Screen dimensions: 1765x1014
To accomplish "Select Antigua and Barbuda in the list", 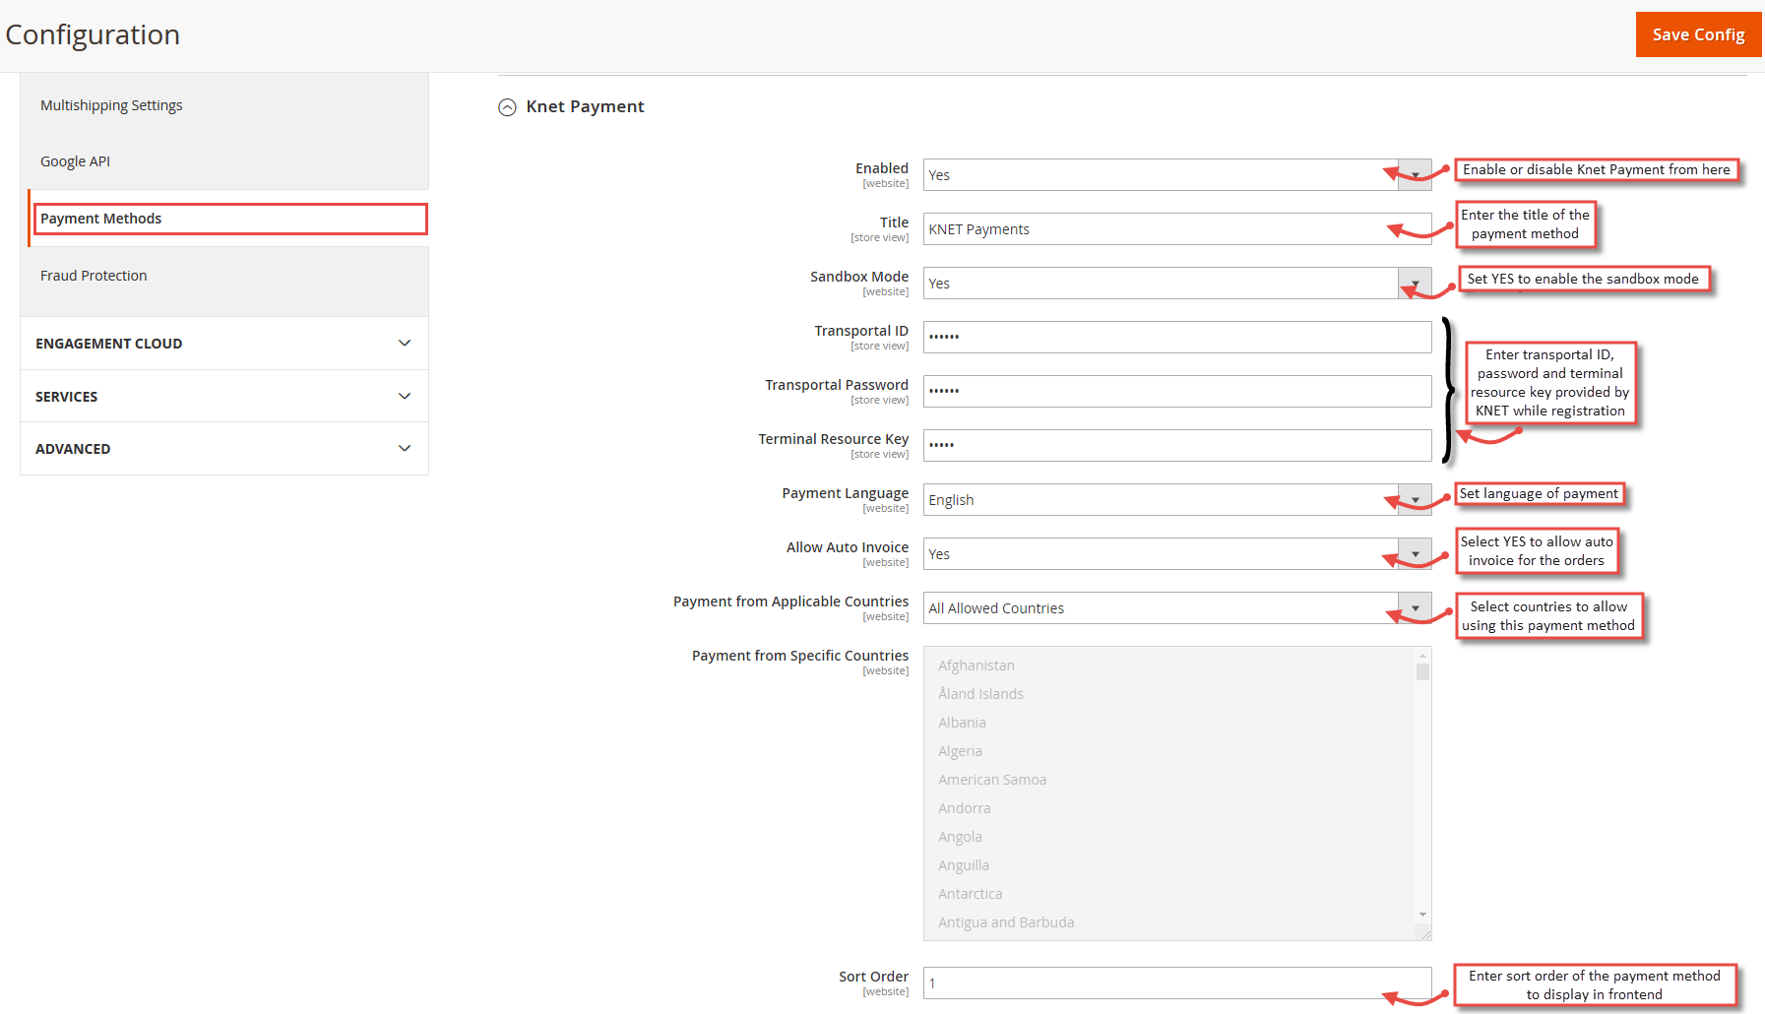I will (1006, 922).
